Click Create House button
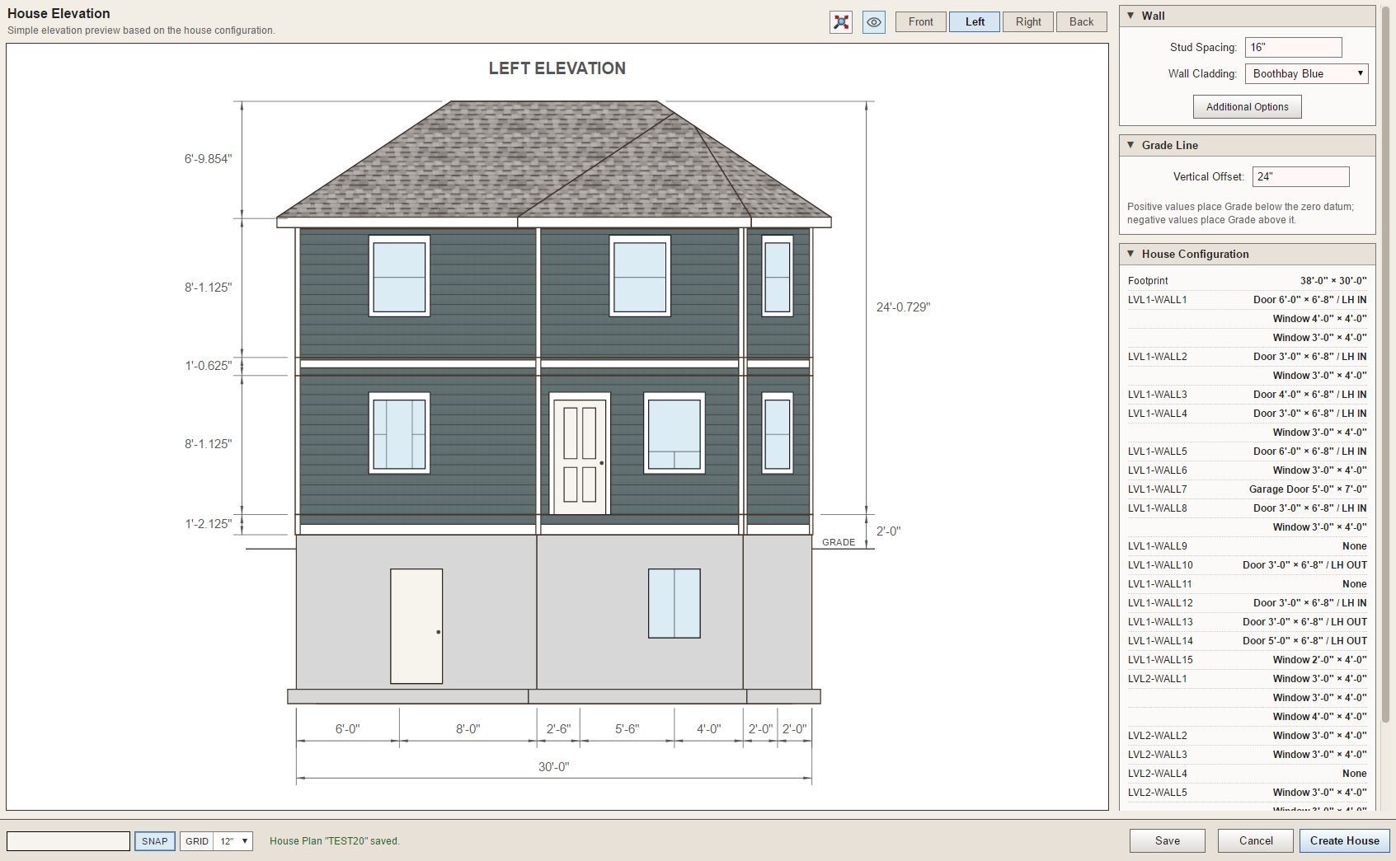1396x861 pixels. click(1345, 840)
